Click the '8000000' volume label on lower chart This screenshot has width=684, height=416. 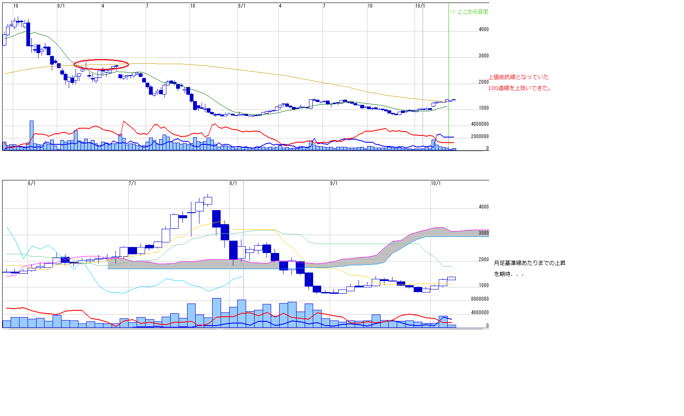pyautogui.click(x=479, y=299)
